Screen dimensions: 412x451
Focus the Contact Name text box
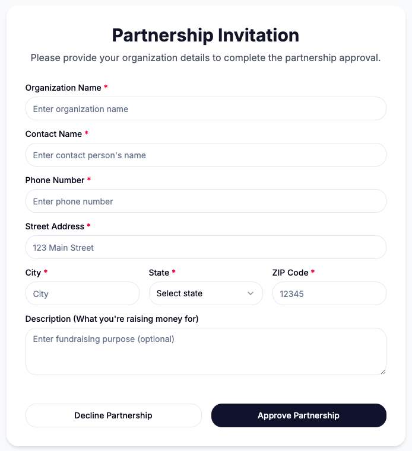tap(205, 155)
